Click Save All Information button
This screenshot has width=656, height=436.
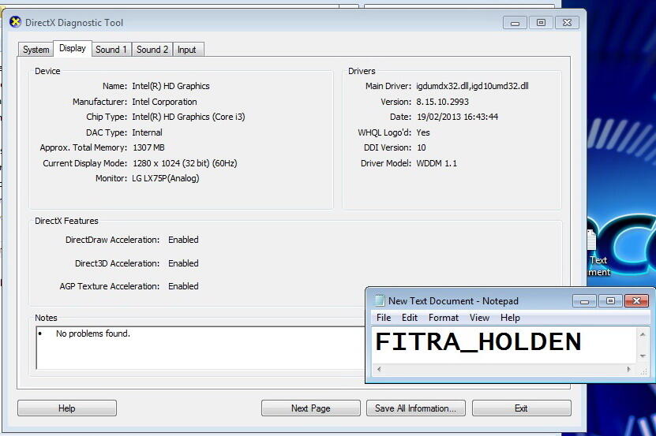[x=416, y=408]
